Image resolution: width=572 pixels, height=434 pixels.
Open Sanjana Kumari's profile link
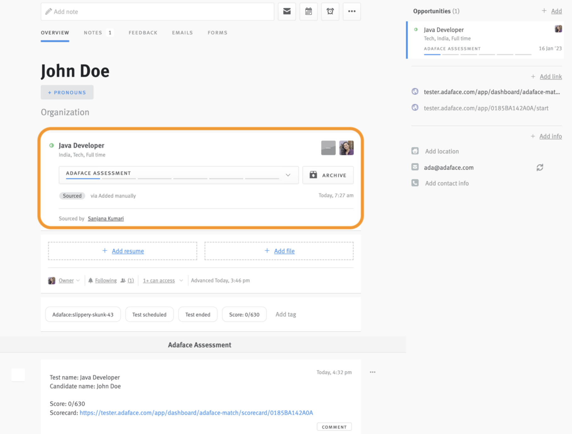click(105, 218)
